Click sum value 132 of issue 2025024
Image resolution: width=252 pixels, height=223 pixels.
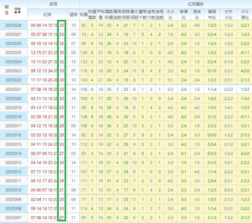[x=84, y=62]
